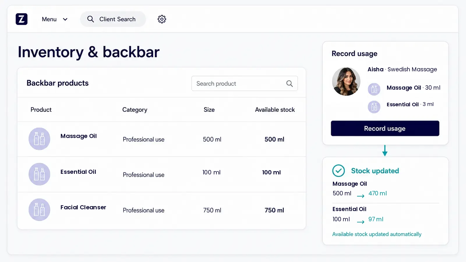Screen dimensions: 466x262
Task: Click Facial Cleanser's 750 ml size cell
Action: [212, 210]
